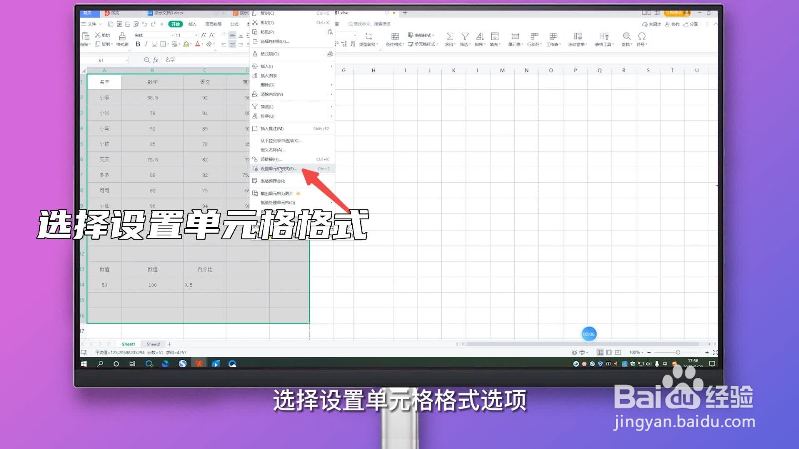Choose 粘贴(P) from the context menu
The height and width of the screenshot is (449, 799).
tap(292, 32)
